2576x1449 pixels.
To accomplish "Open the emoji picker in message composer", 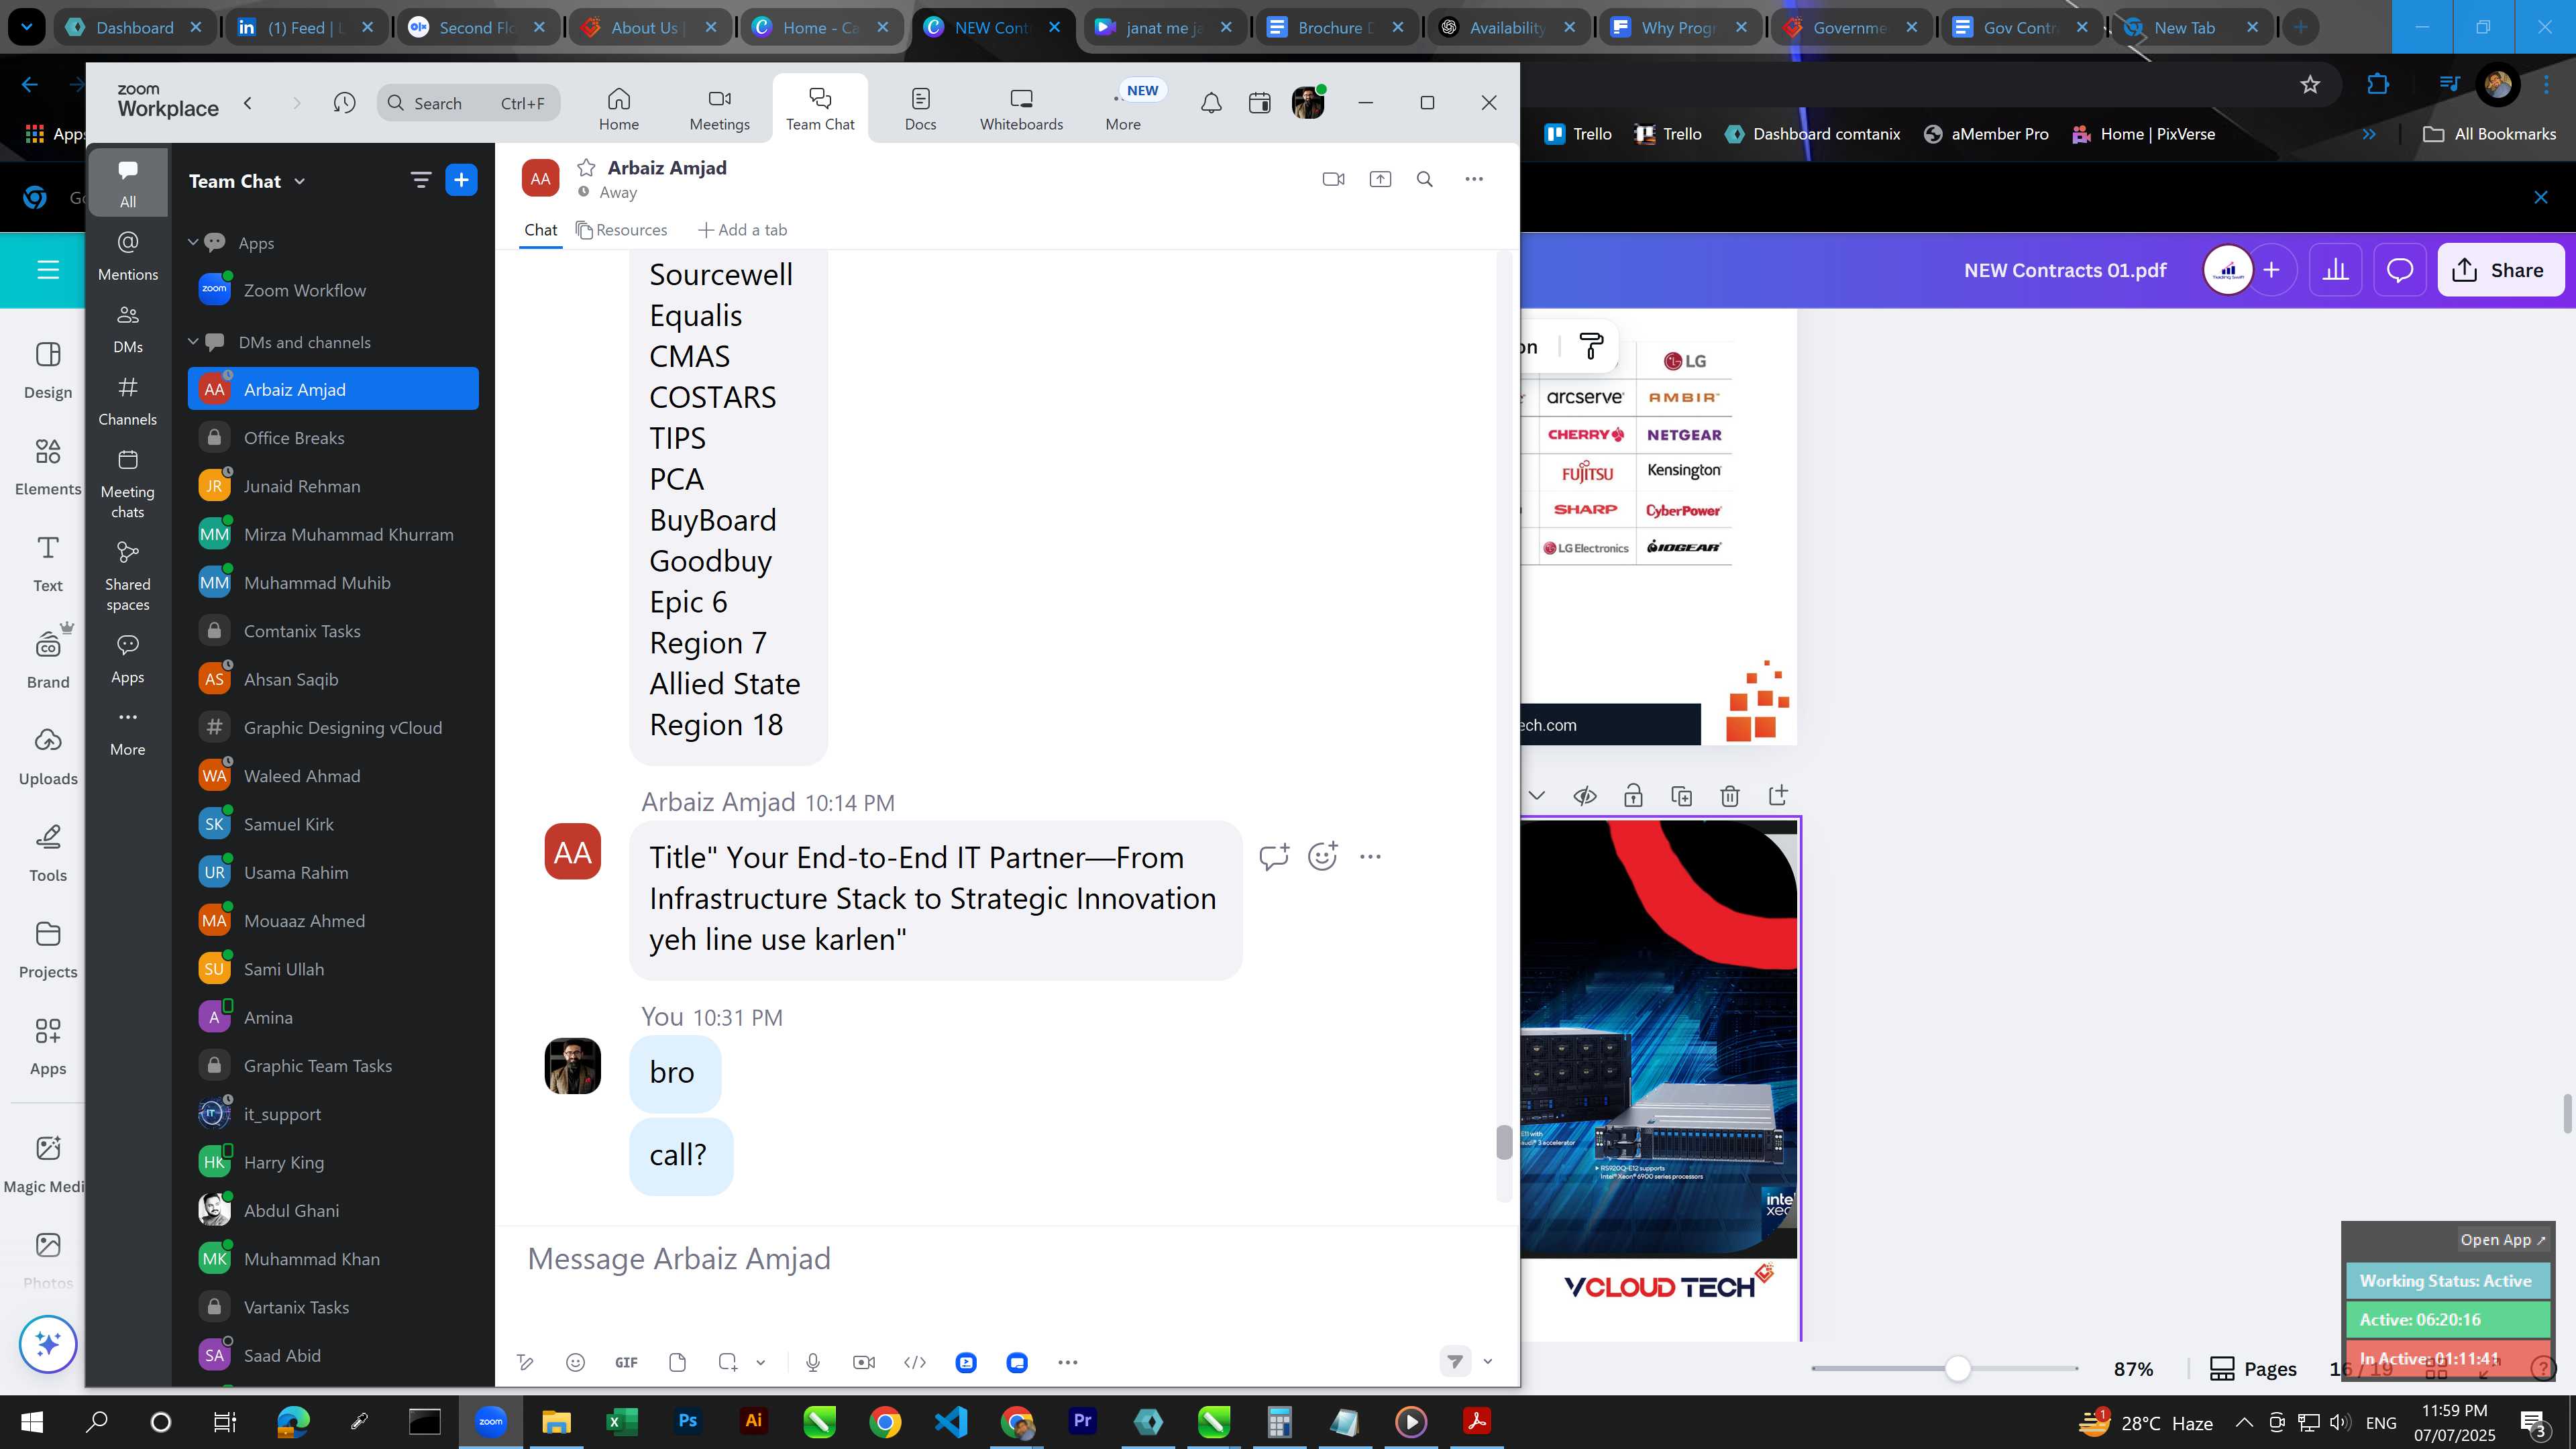I will coord(575,1362).
